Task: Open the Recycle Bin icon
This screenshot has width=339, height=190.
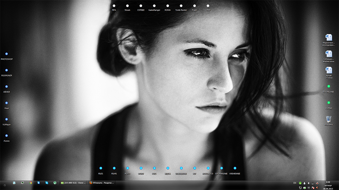Action: [329, 119]
